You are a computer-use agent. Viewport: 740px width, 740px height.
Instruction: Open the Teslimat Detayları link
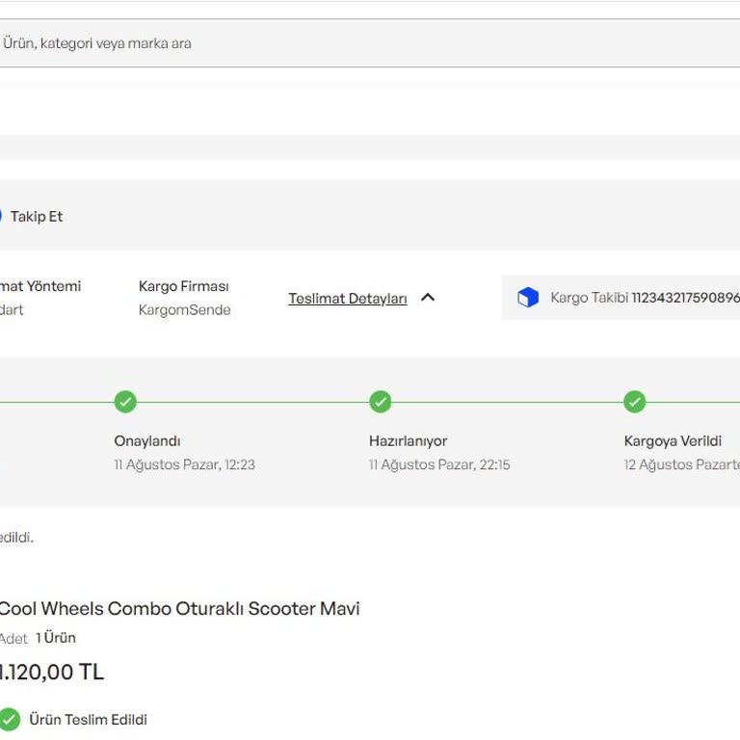coord(347,299)
